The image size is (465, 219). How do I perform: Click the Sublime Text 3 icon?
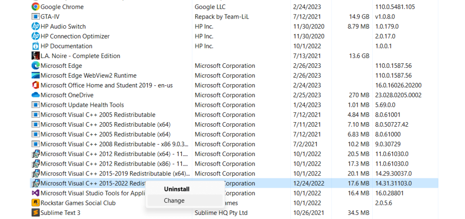[x=35, y=213]
